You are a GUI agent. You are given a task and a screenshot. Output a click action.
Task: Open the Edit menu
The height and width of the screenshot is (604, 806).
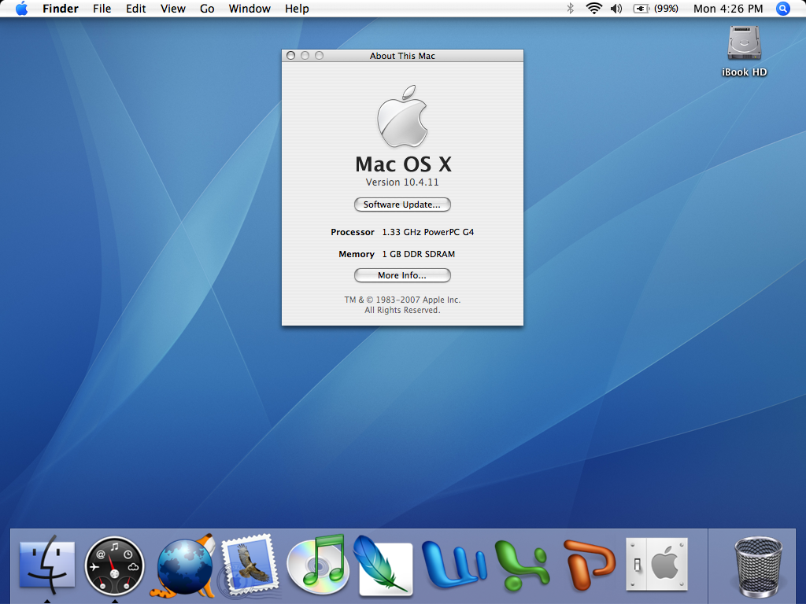(135, 9)
